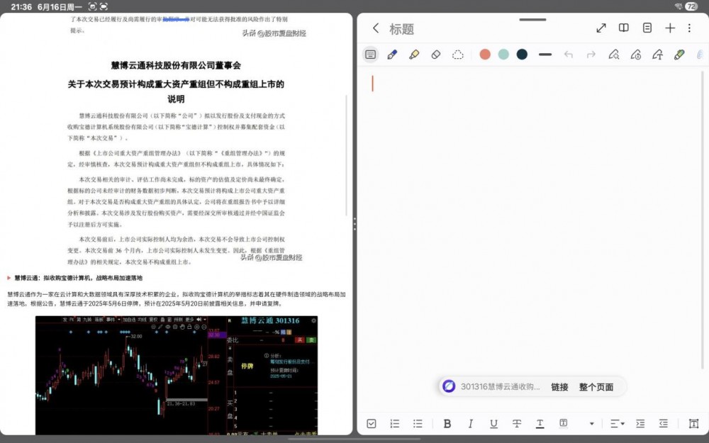The height and width of the screenshot is (443, 709).
Task: Click the heading 慧博云通：拟收购宝德计算机
Action: tap(78, 278)
